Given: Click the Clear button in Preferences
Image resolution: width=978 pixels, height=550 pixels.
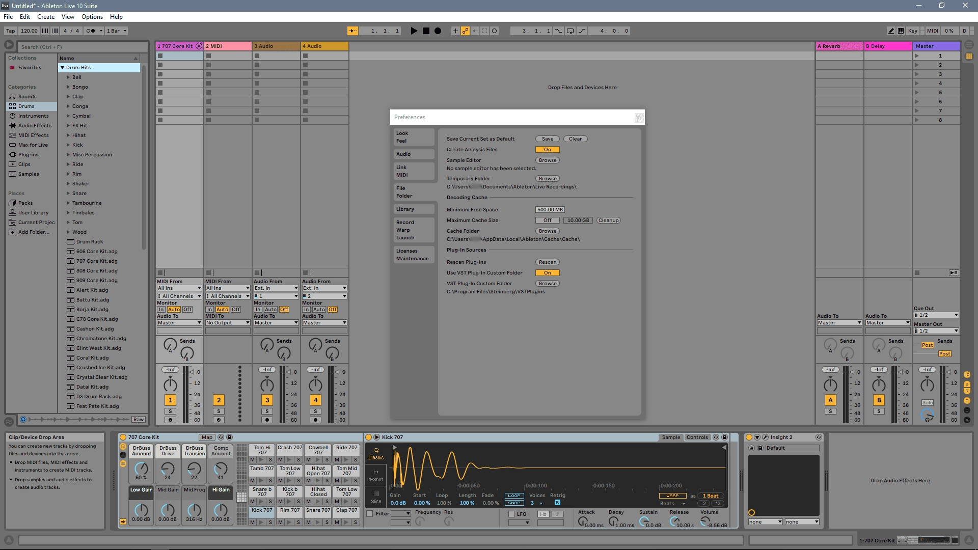Looking at the screenshot, I should 576,139.
